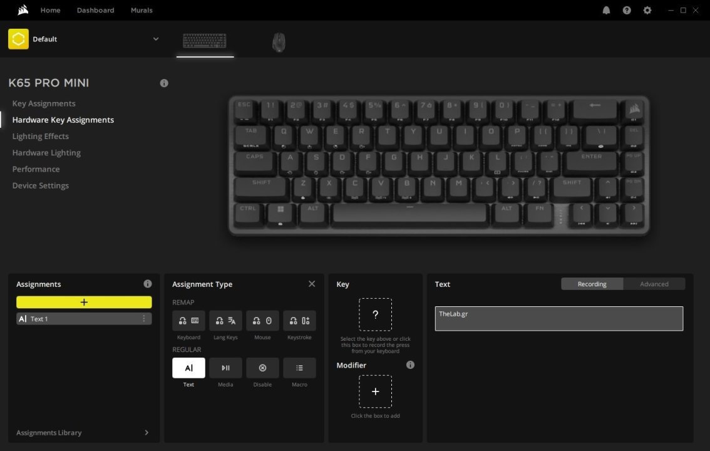710x451 pixels.
Task: Choose Lang Keys remap type
Action: (x=225, y=321)
